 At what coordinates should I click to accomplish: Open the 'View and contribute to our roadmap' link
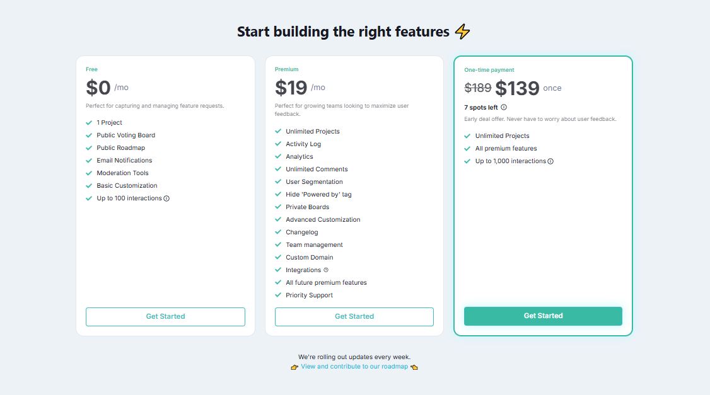click(354, 366)
